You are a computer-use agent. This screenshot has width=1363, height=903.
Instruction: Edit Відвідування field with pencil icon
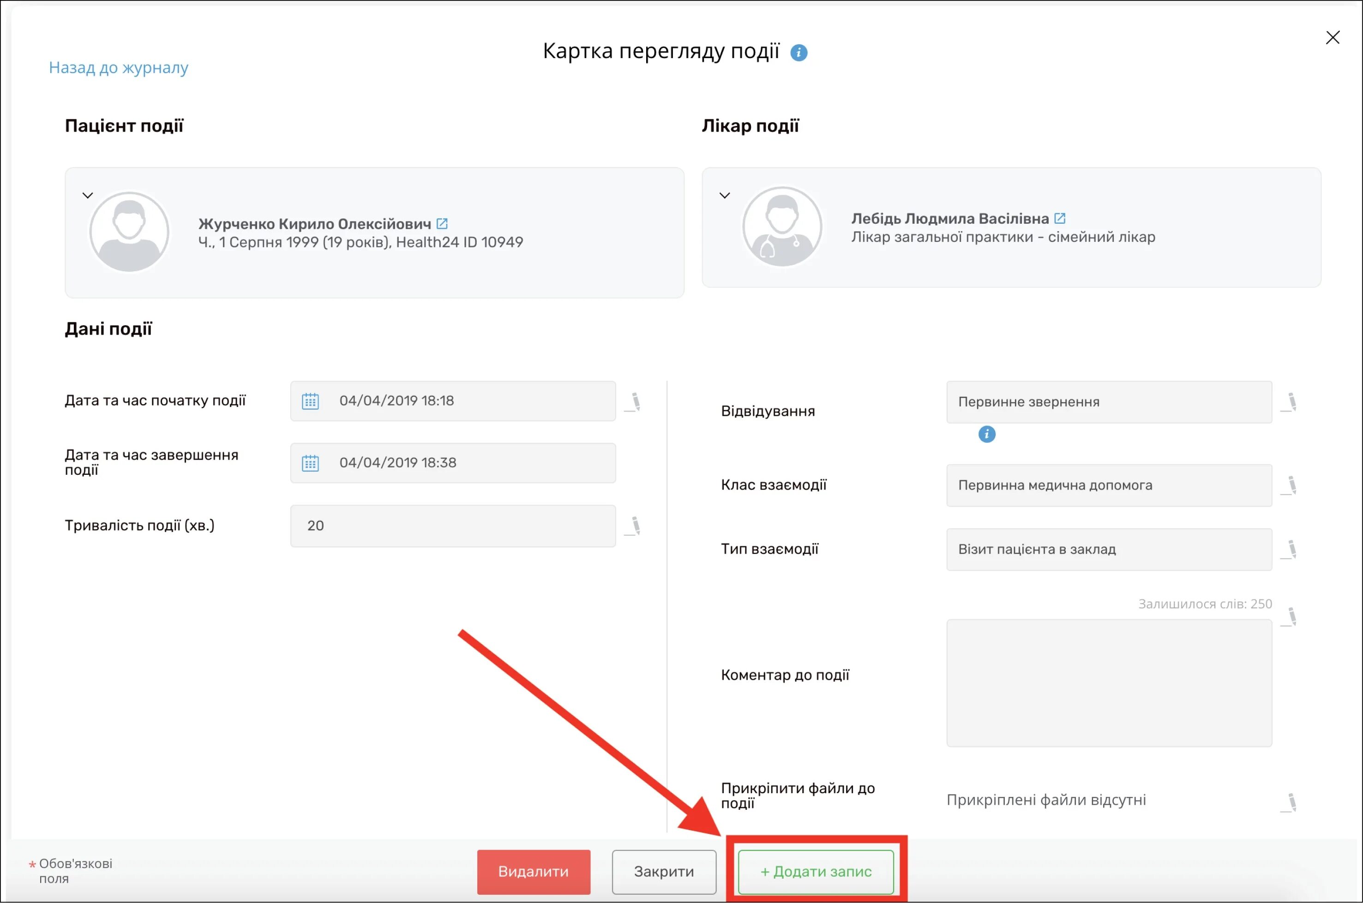[1289, 402]
